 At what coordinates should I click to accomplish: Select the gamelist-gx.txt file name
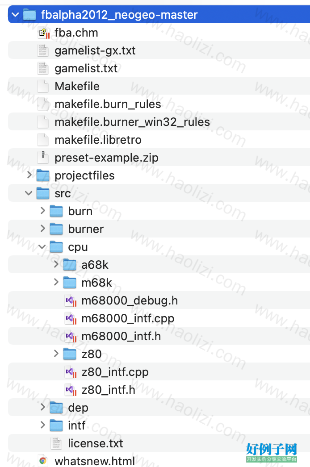click(95, 50)
